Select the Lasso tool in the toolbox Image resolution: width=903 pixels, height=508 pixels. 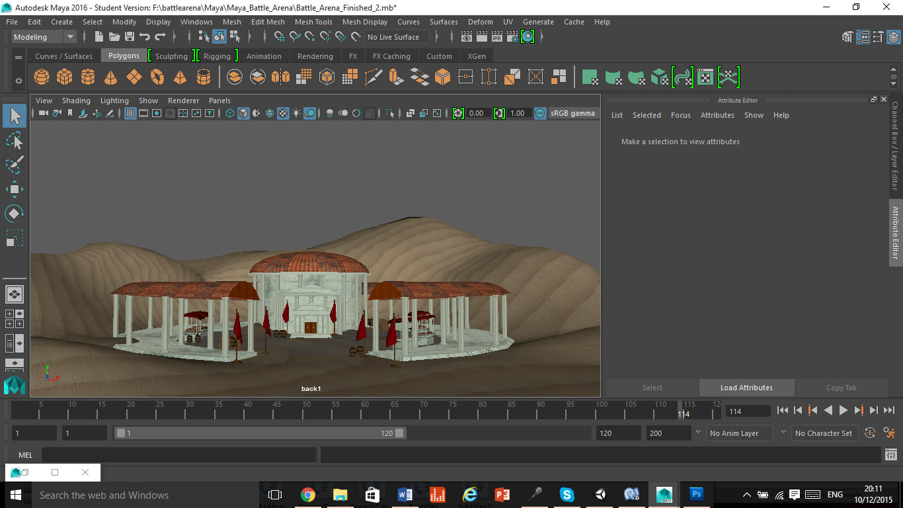click(x=15, y=140)
